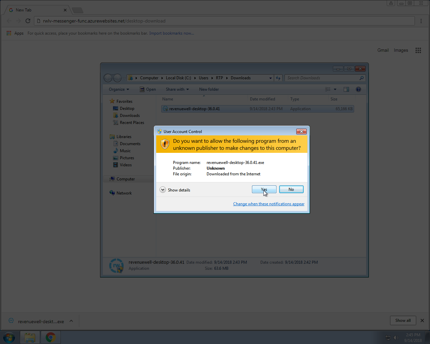Click the Apps shortcut in bookmarks bar
The image size is (430, 344).
pyautogui.click(x=15, y=33)
